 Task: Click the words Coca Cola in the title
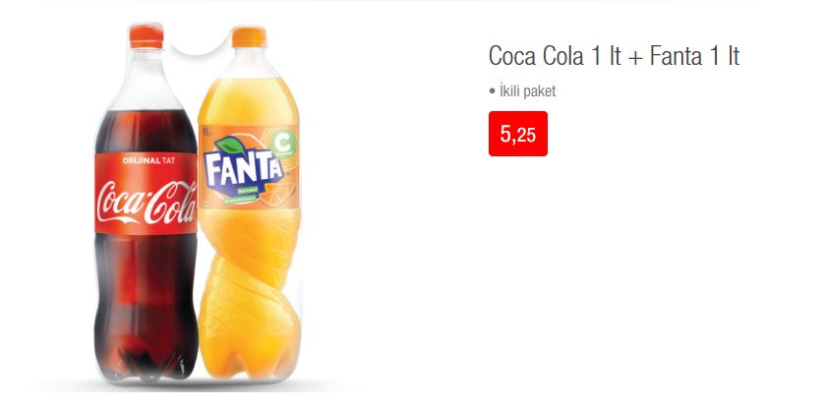click(x=536, y=56)
